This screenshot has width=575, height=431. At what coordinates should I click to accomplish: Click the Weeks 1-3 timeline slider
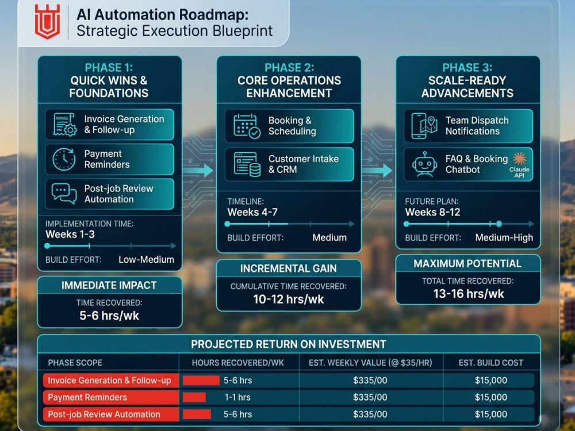(x=110, y=246)
